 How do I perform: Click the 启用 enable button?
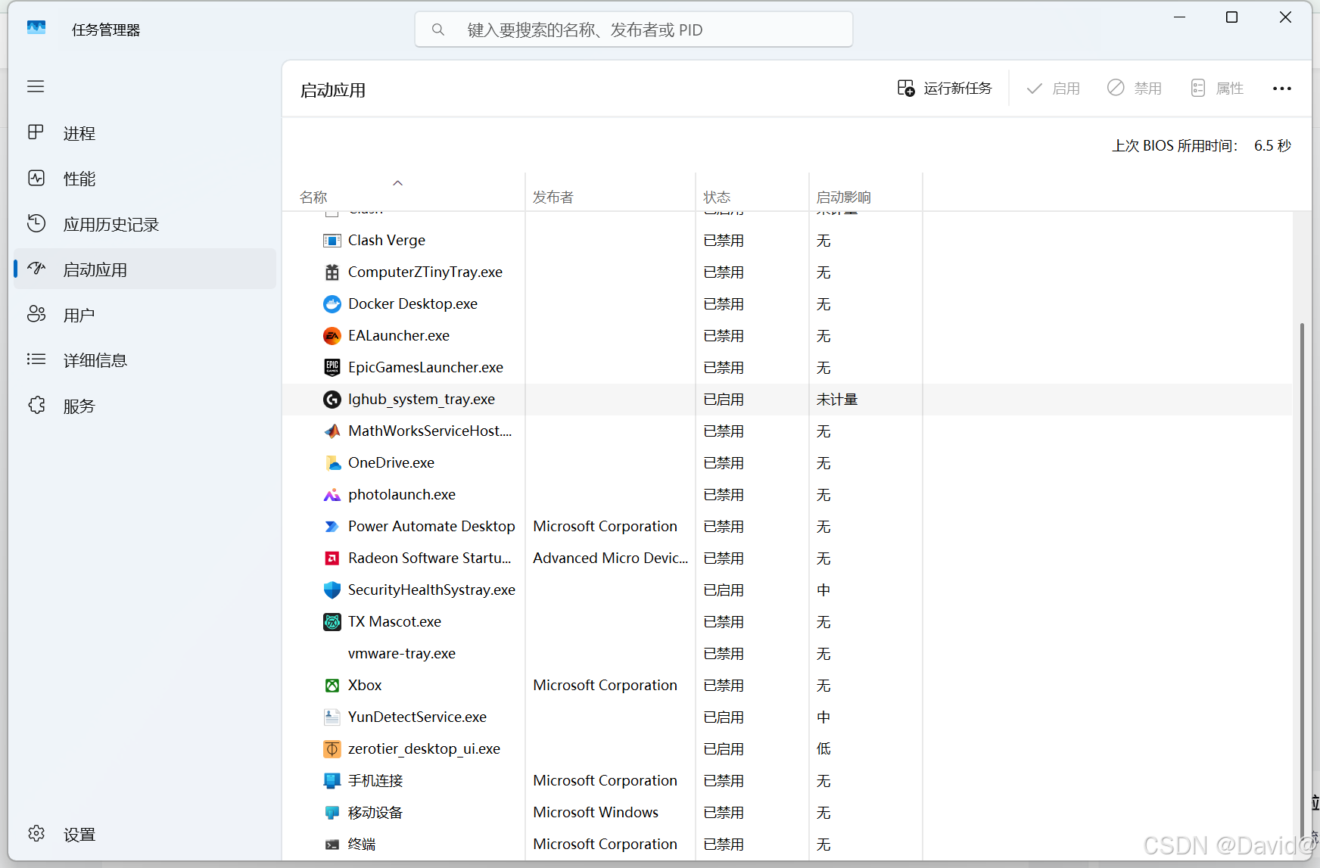(x=1053, y=89)
